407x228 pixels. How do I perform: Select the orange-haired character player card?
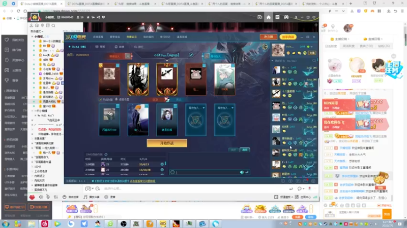[138, 120]
